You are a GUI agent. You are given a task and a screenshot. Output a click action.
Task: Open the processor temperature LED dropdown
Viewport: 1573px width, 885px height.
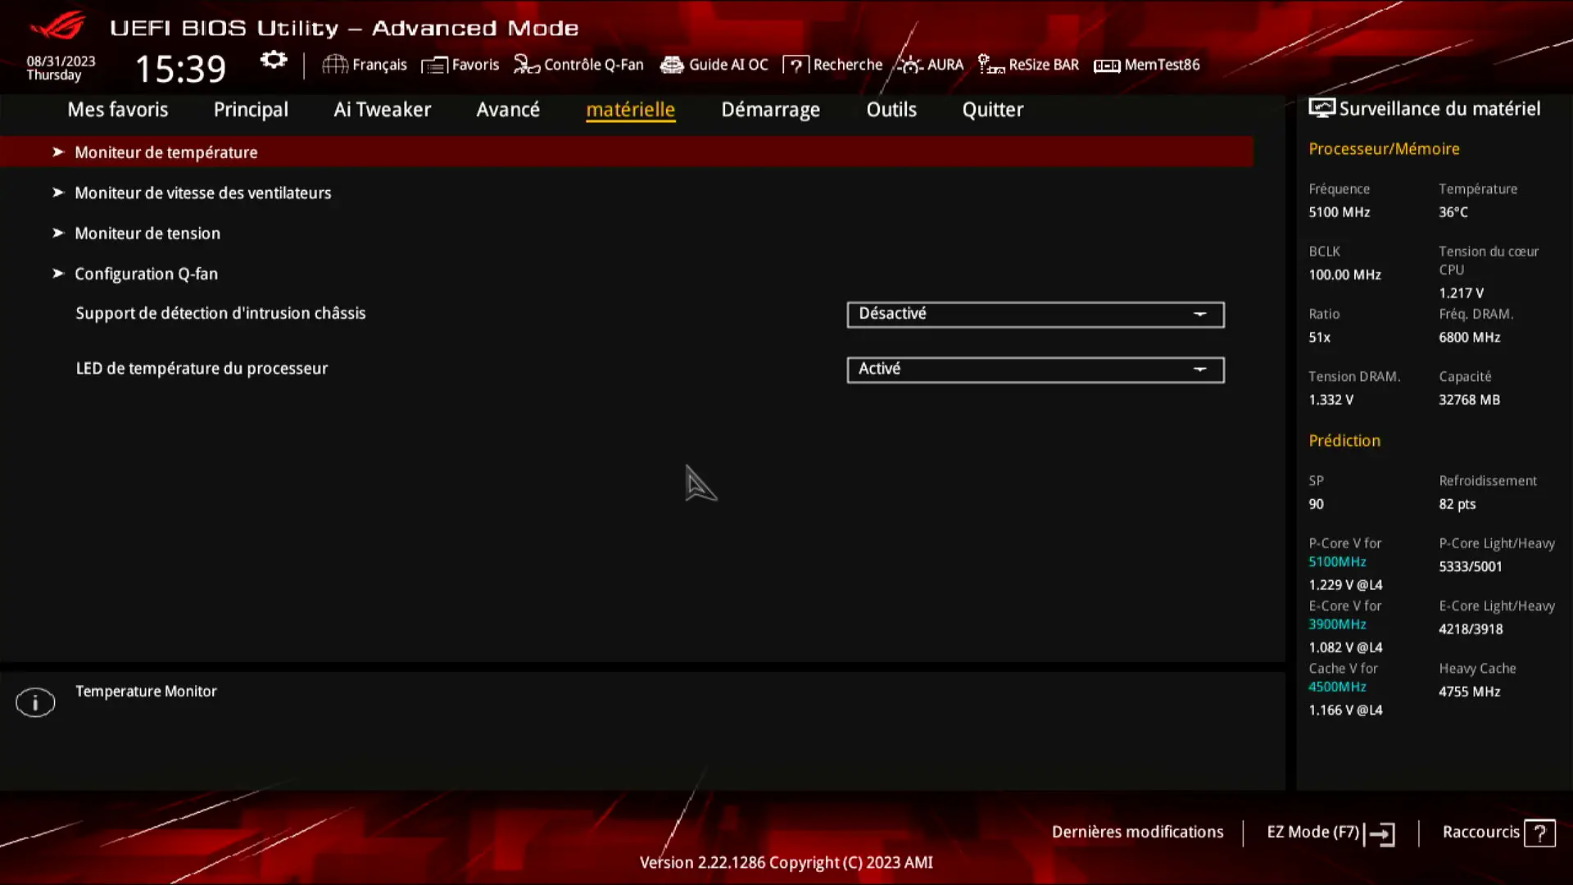1036,370
